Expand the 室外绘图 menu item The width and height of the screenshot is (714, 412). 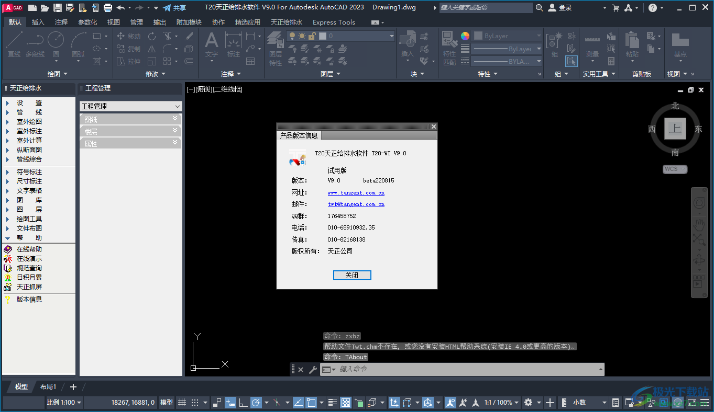click(x=29, y=122)
